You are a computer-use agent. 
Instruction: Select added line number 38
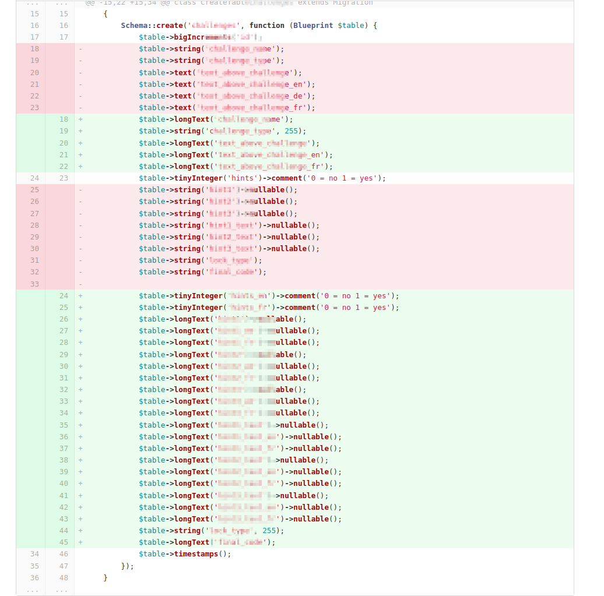[64, 460]
